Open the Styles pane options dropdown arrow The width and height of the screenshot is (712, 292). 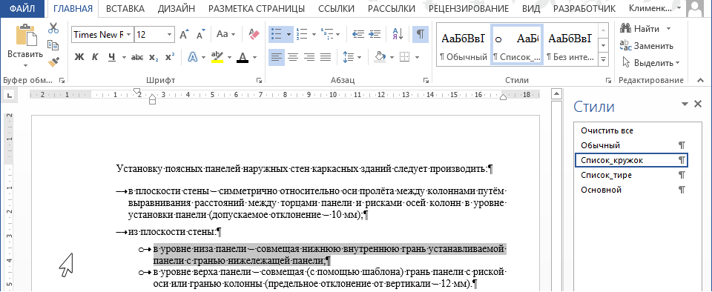[685, 104]
